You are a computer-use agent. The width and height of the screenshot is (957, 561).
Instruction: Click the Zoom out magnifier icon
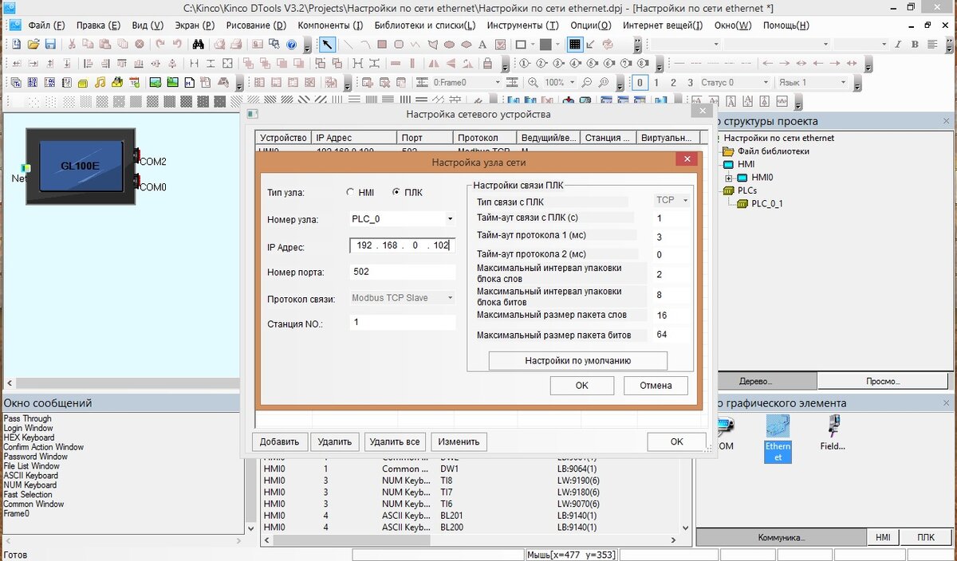click(x=586, y=82)
